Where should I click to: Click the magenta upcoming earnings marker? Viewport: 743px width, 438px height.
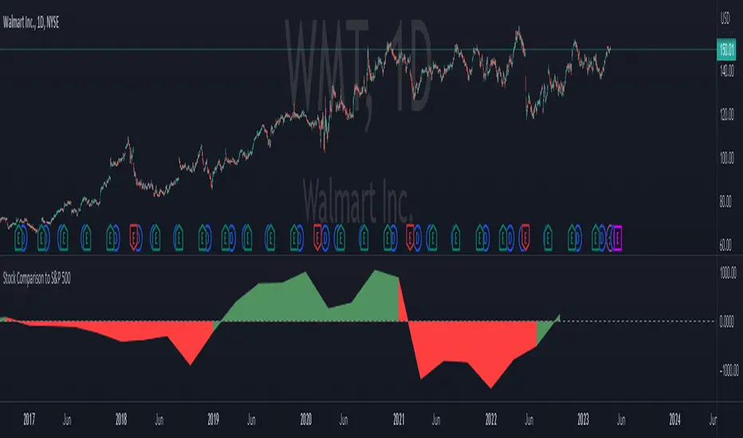(x=618, y=237)
